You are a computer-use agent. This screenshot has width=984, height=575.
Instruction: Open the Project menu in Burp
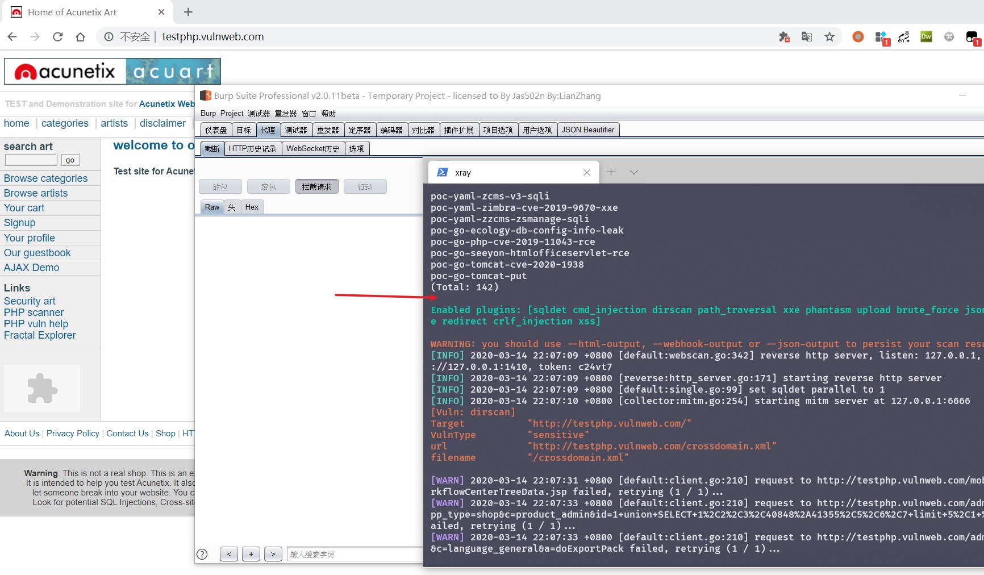tap(232, 114)
